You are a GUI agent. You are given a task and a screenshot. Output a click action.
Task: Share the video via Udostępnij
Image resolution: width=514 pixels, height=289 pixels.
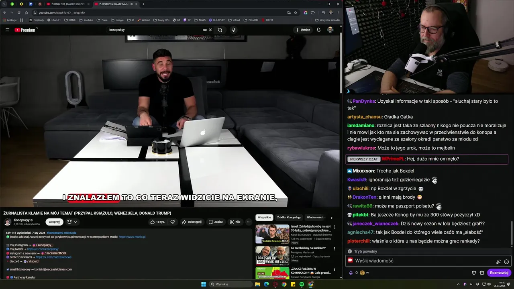(x=192, y=222)
